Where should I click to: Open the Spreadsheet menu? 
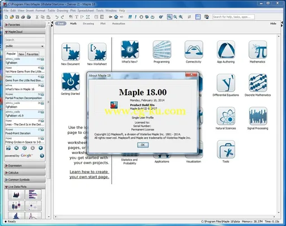85,11
